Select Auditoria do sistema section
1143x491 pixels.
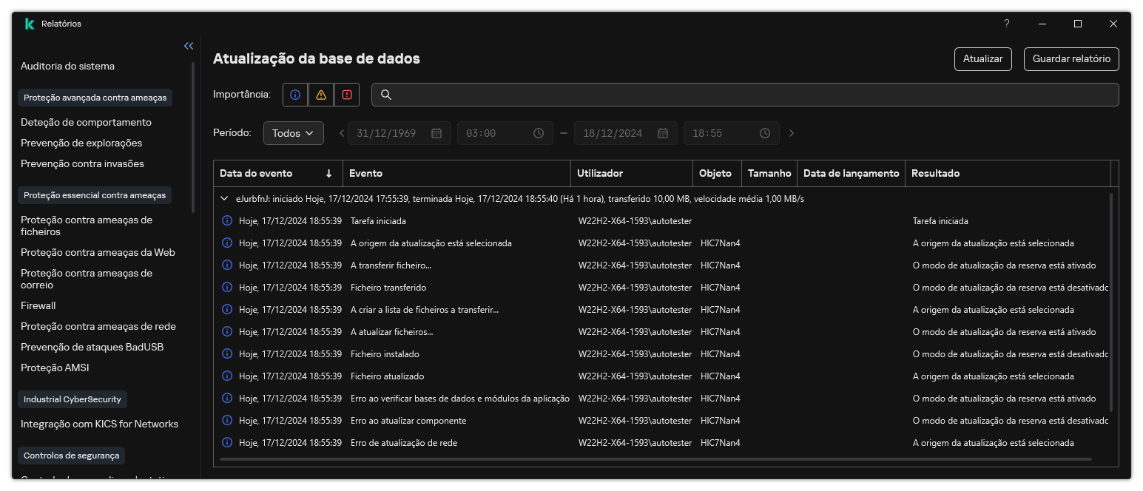(x=67, y=66)
